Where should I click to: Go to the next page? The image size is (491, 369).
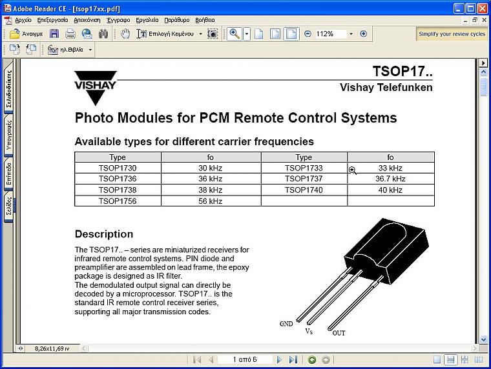coord(279,359)
